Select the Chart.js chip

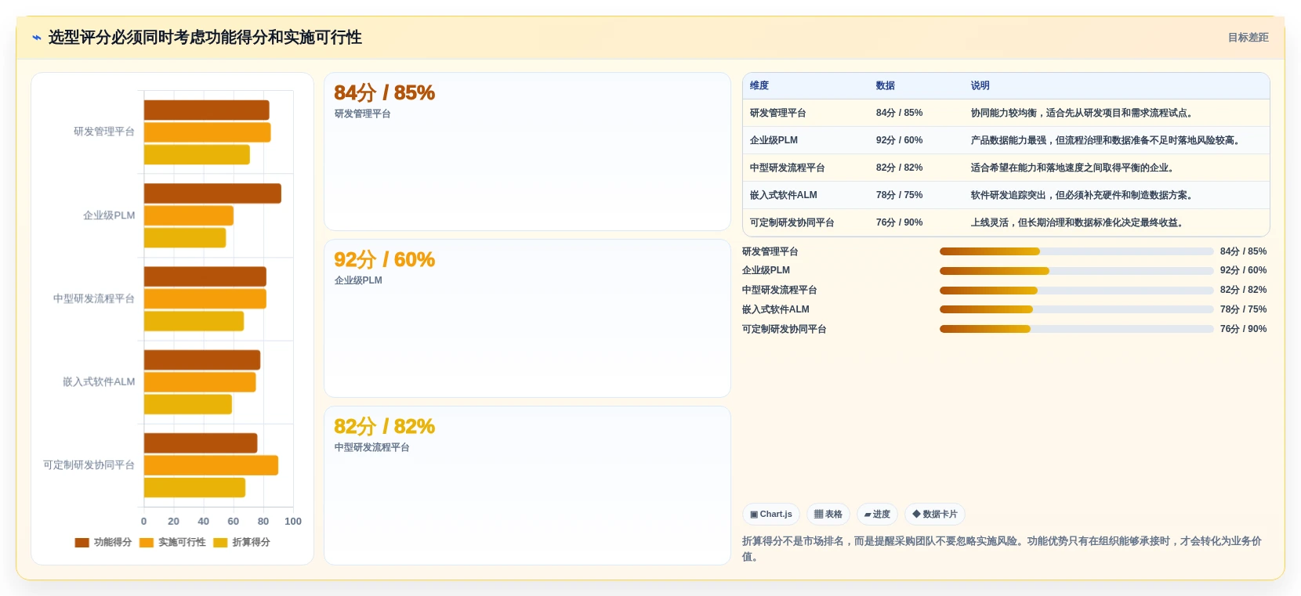click(771, 515)
